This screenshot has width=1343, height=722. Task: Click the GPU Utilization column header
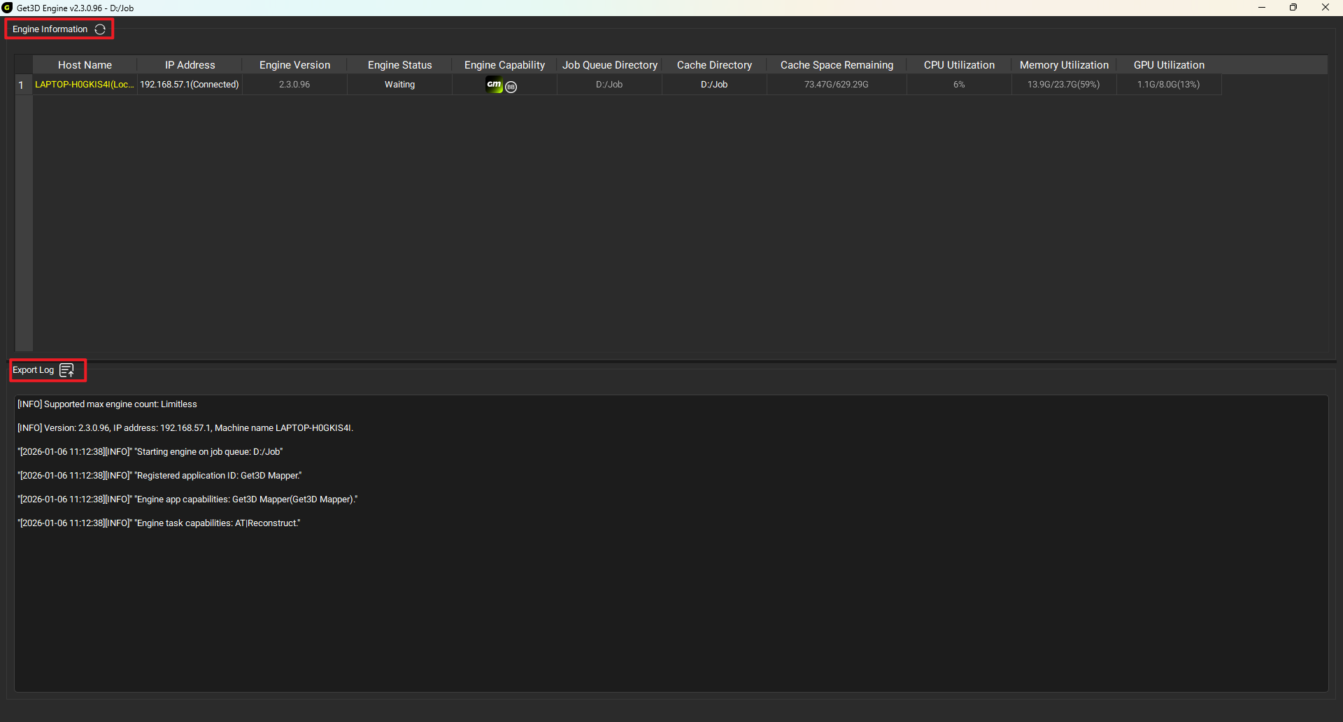click(x=1169, y=65)
